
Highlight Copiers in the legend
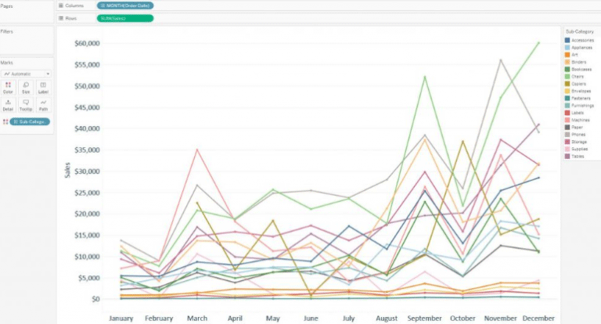(x=580, y=83)
